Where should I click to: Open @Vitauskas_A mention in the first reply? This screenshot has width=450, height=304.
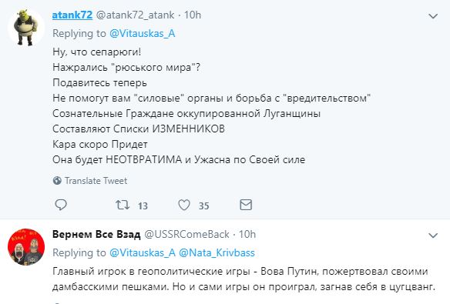(142, 34)
